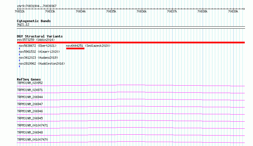This screenshot has width=253, height=146.
Task: Select the RefSeq Genes track title
Action: [x=29, y=79]
